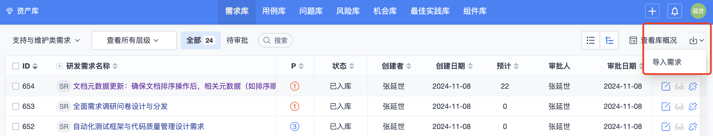Expand all rows via plus icon by 研发需求名称
Screen dimensions: 713x136
tap(59, 66)
